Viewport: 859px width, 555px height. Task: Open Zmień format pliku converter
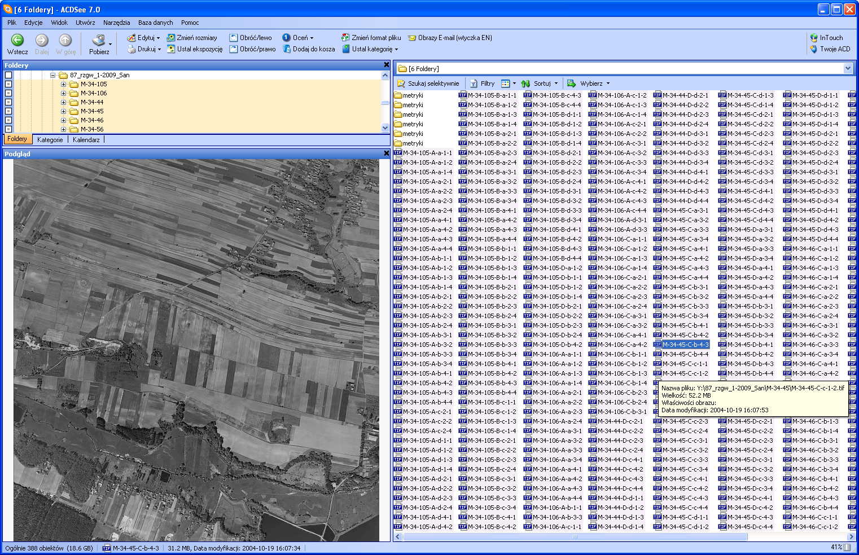371,38
